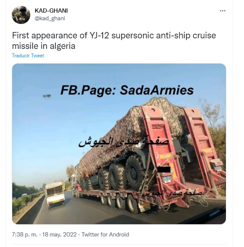Click the @kad_ghani handle
The width and height of the screenshot is (244, 247).
point(50,19)
